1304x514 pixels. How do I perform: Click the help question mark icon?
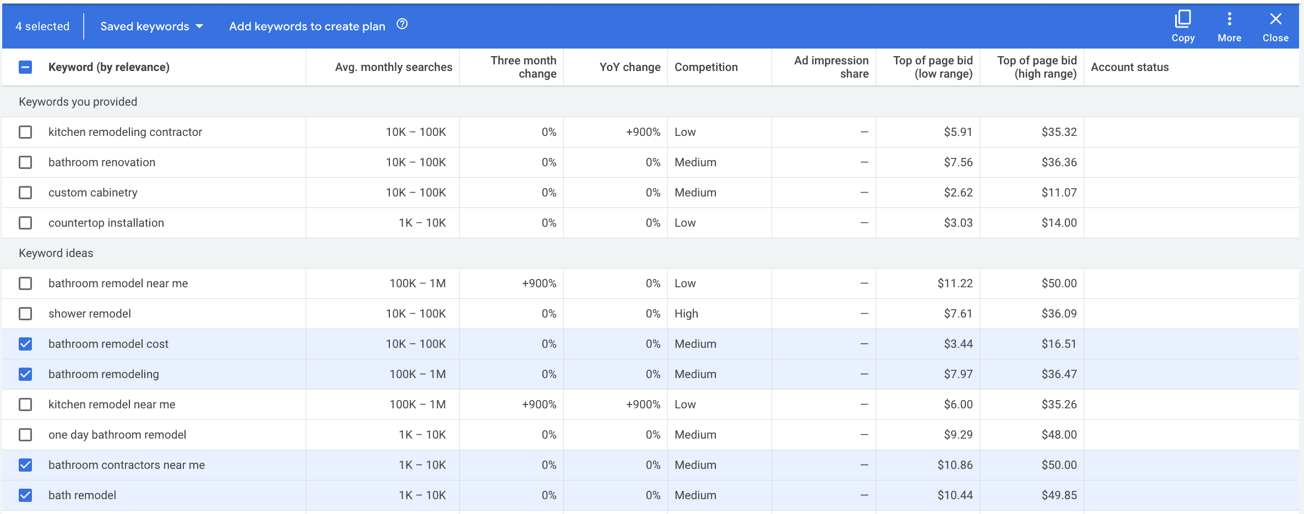[402, 24]
